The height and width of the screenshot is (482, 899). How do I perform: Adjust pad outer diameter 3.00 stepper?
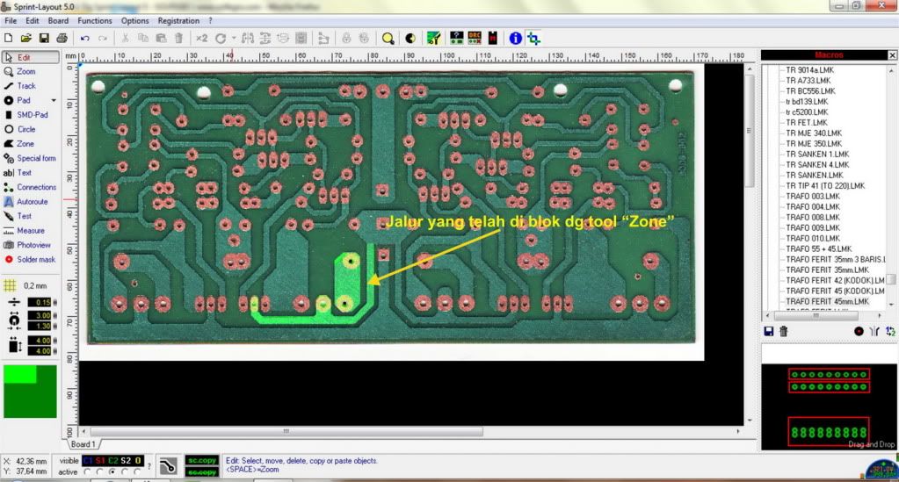tap(55, 315)
